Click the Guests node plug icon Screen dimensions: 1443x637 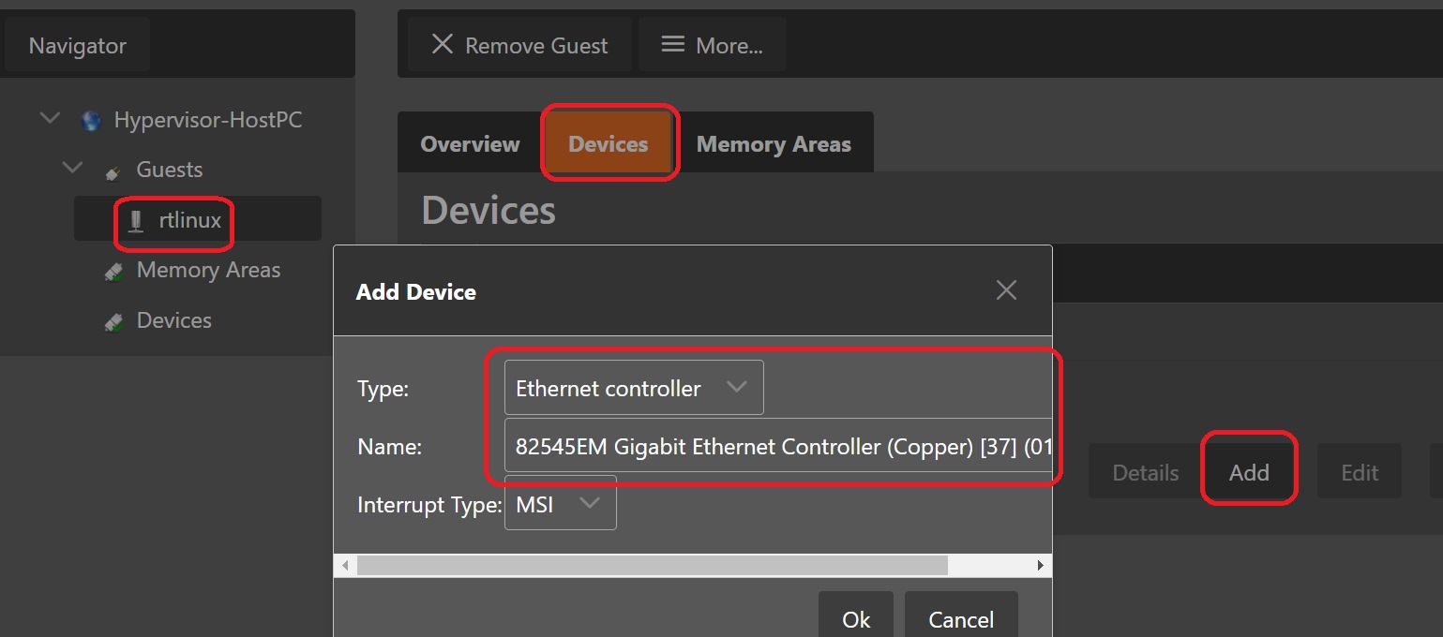coord(113,170)
